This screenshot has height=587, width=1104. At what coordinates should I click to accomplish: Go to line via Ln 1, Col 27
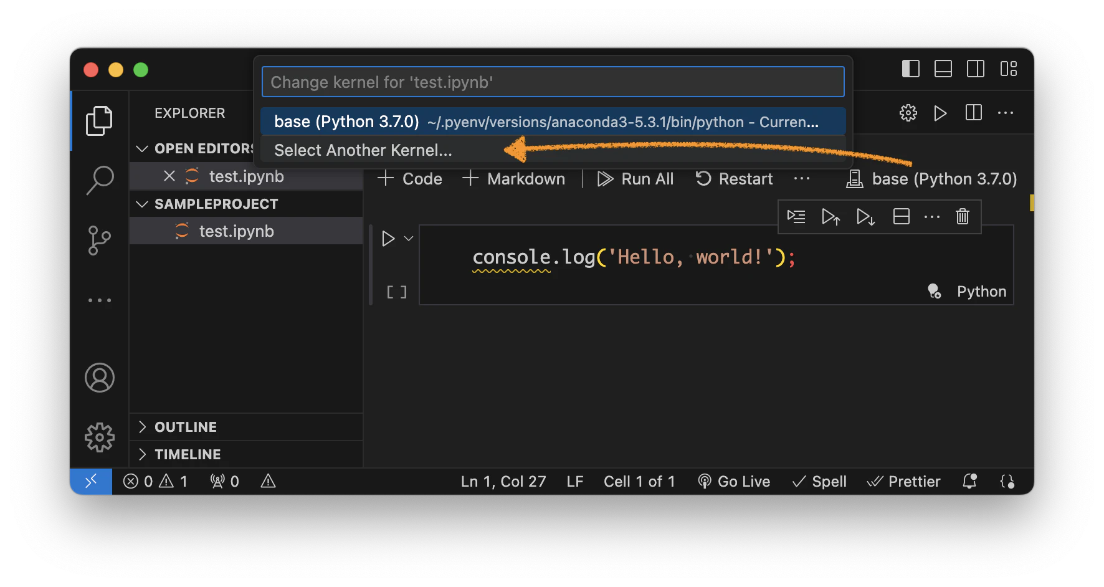503,481
